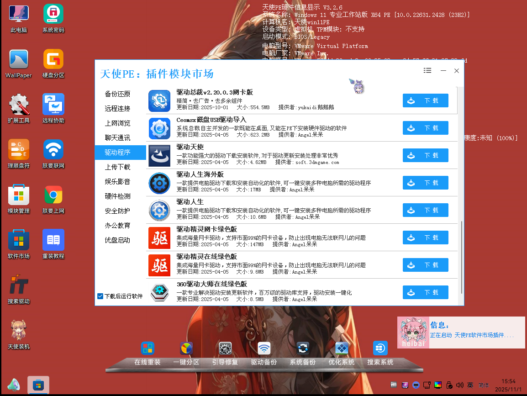
Task: Select the 备份还原 category
Action: [x=117, y=94]
